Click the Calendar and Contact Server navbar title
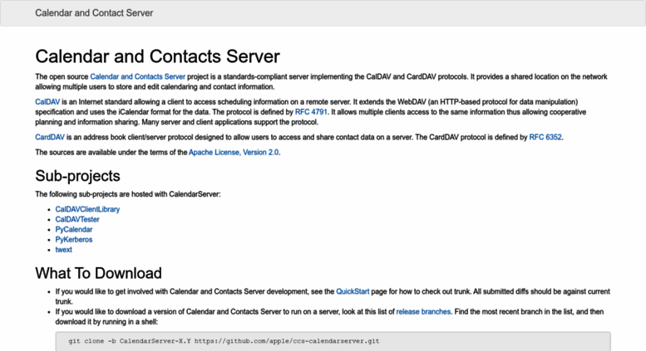The image size is (646, 351). coord(94,12)
